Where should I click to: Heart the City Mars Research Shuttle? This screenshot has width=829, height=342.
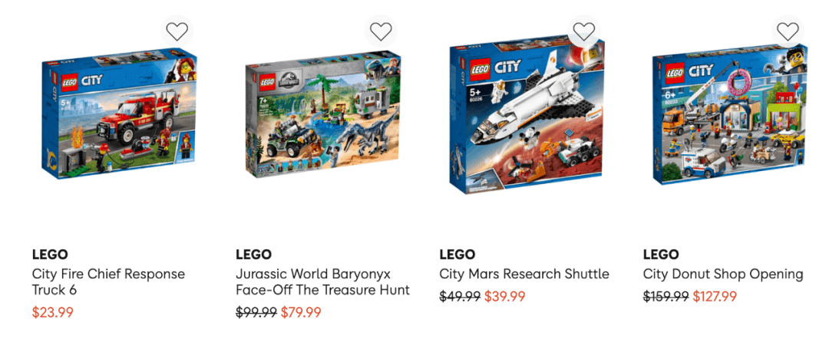pos(584,31)
